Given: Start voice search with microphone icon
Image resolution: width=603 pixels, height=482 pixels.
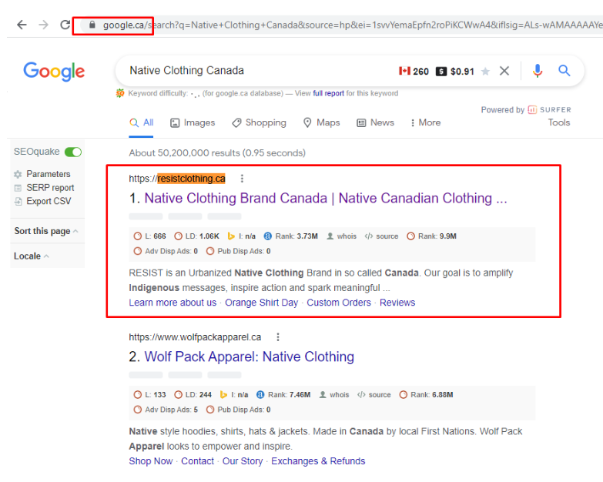Looking at the screenshot, I should tap(538, 71).
